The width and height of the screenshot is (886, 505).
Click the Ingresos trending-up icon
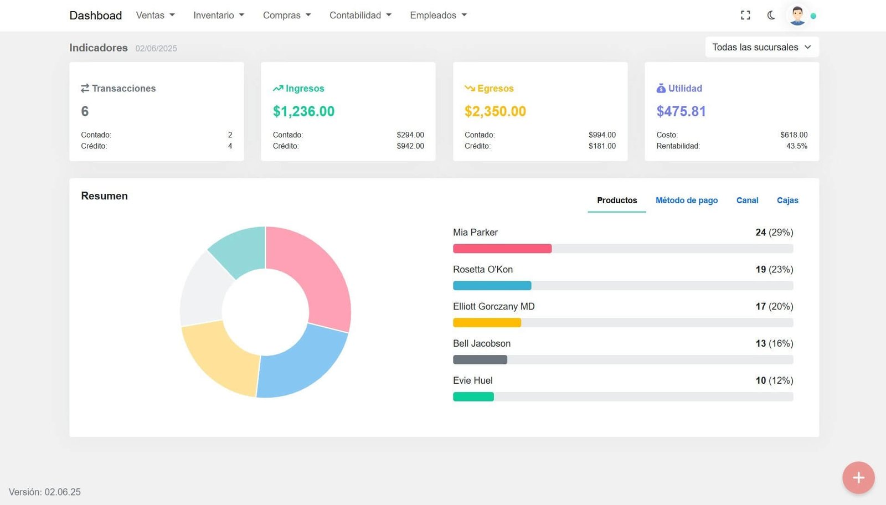(x=278, y=89)
